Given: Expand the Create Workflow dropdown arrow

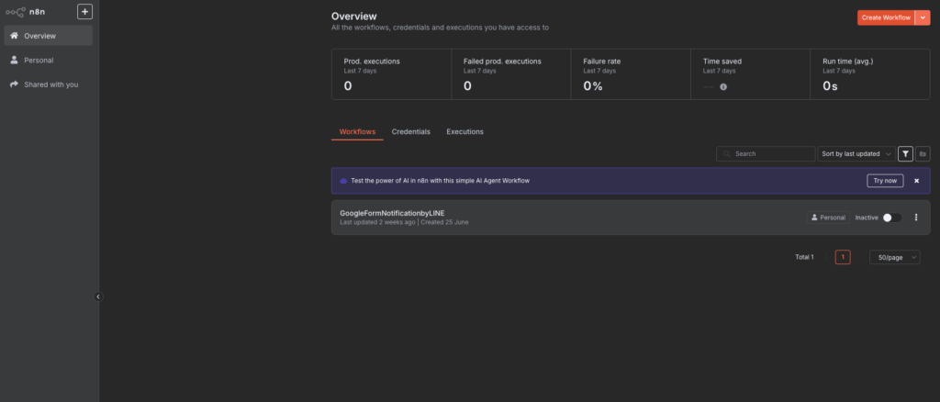Looking at the screenshot, I should [923, 18].
